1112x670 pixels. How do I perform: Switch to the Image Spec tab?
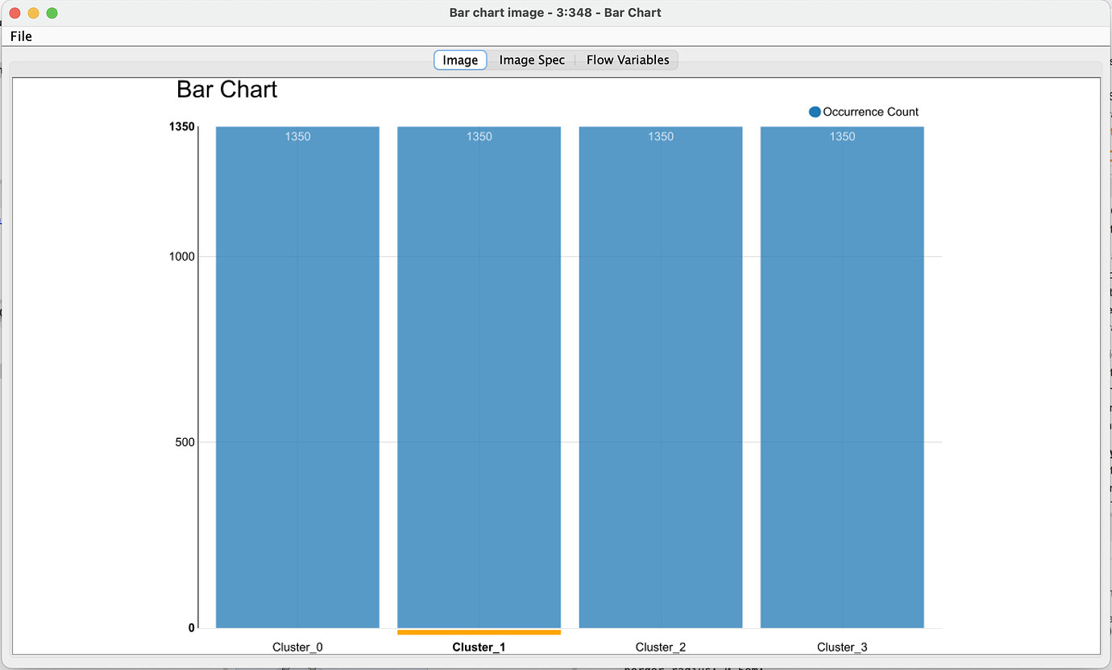click(532, 60)
